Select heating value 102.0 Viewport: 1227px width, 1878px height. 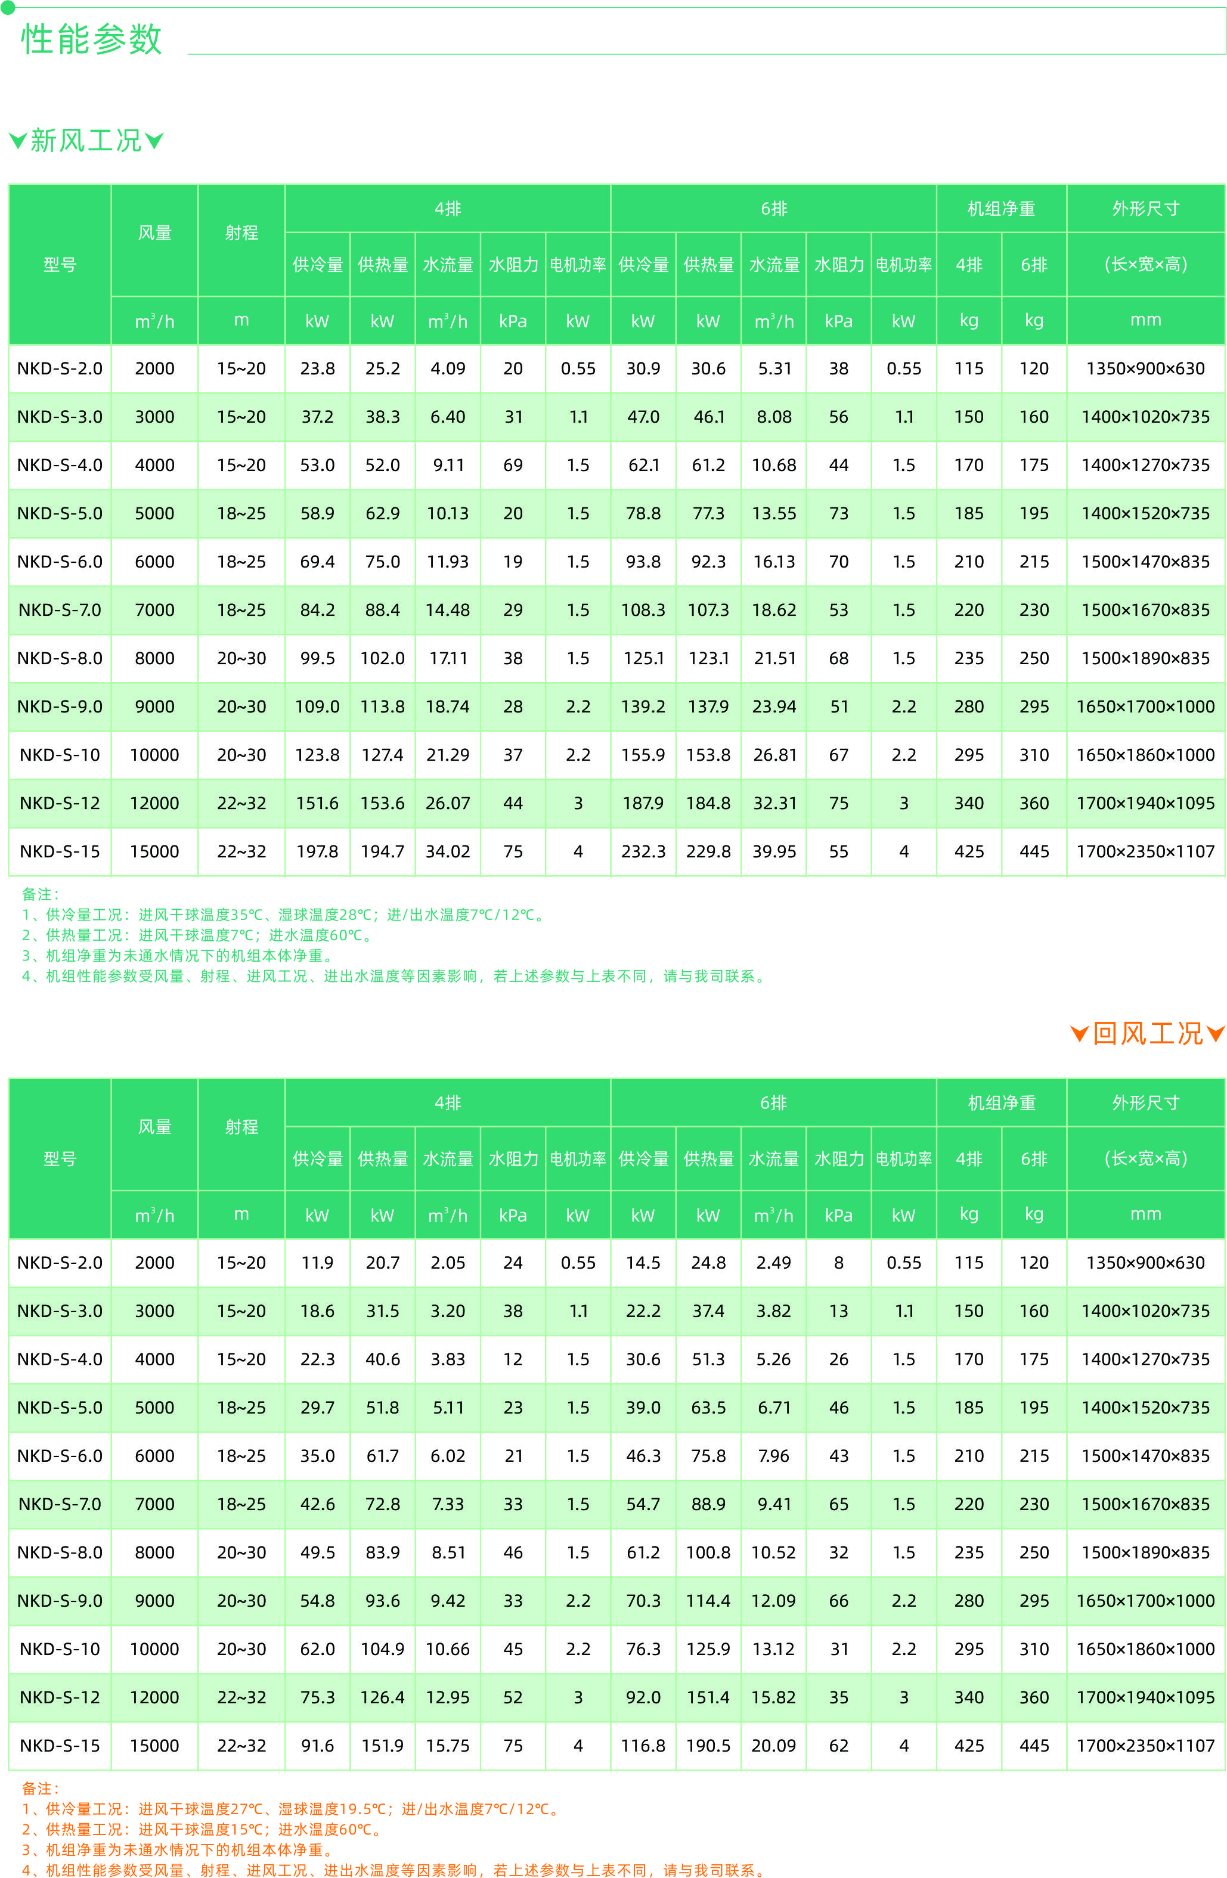tap(383, 658)
